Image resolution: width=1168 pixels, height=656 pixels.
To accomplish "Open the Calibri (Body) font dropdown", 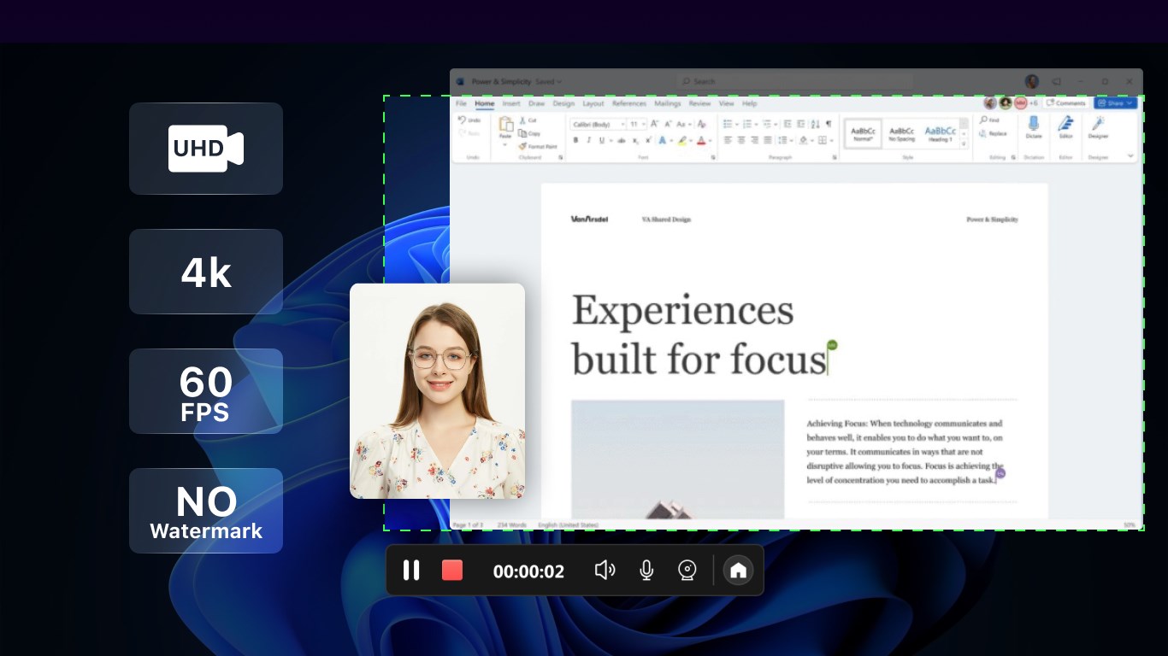I will 599,125.
